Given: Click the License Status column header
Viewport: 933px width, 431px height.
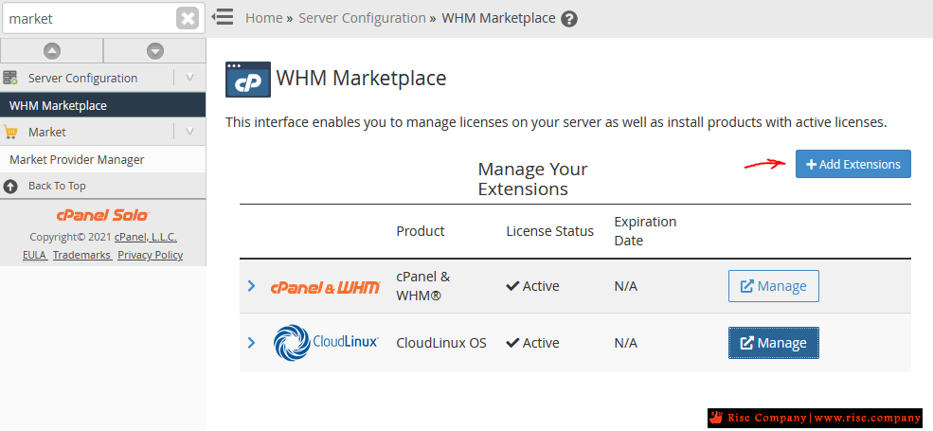Looking at the screenshot, I should (549, 231).
